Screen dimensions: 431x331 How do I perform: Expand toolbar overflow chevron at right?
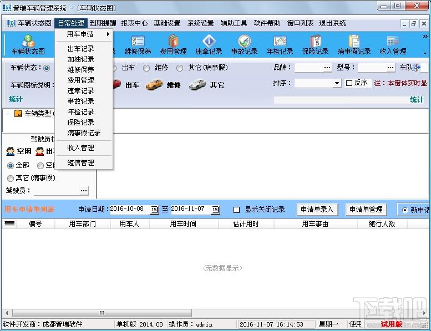point(425,36)
